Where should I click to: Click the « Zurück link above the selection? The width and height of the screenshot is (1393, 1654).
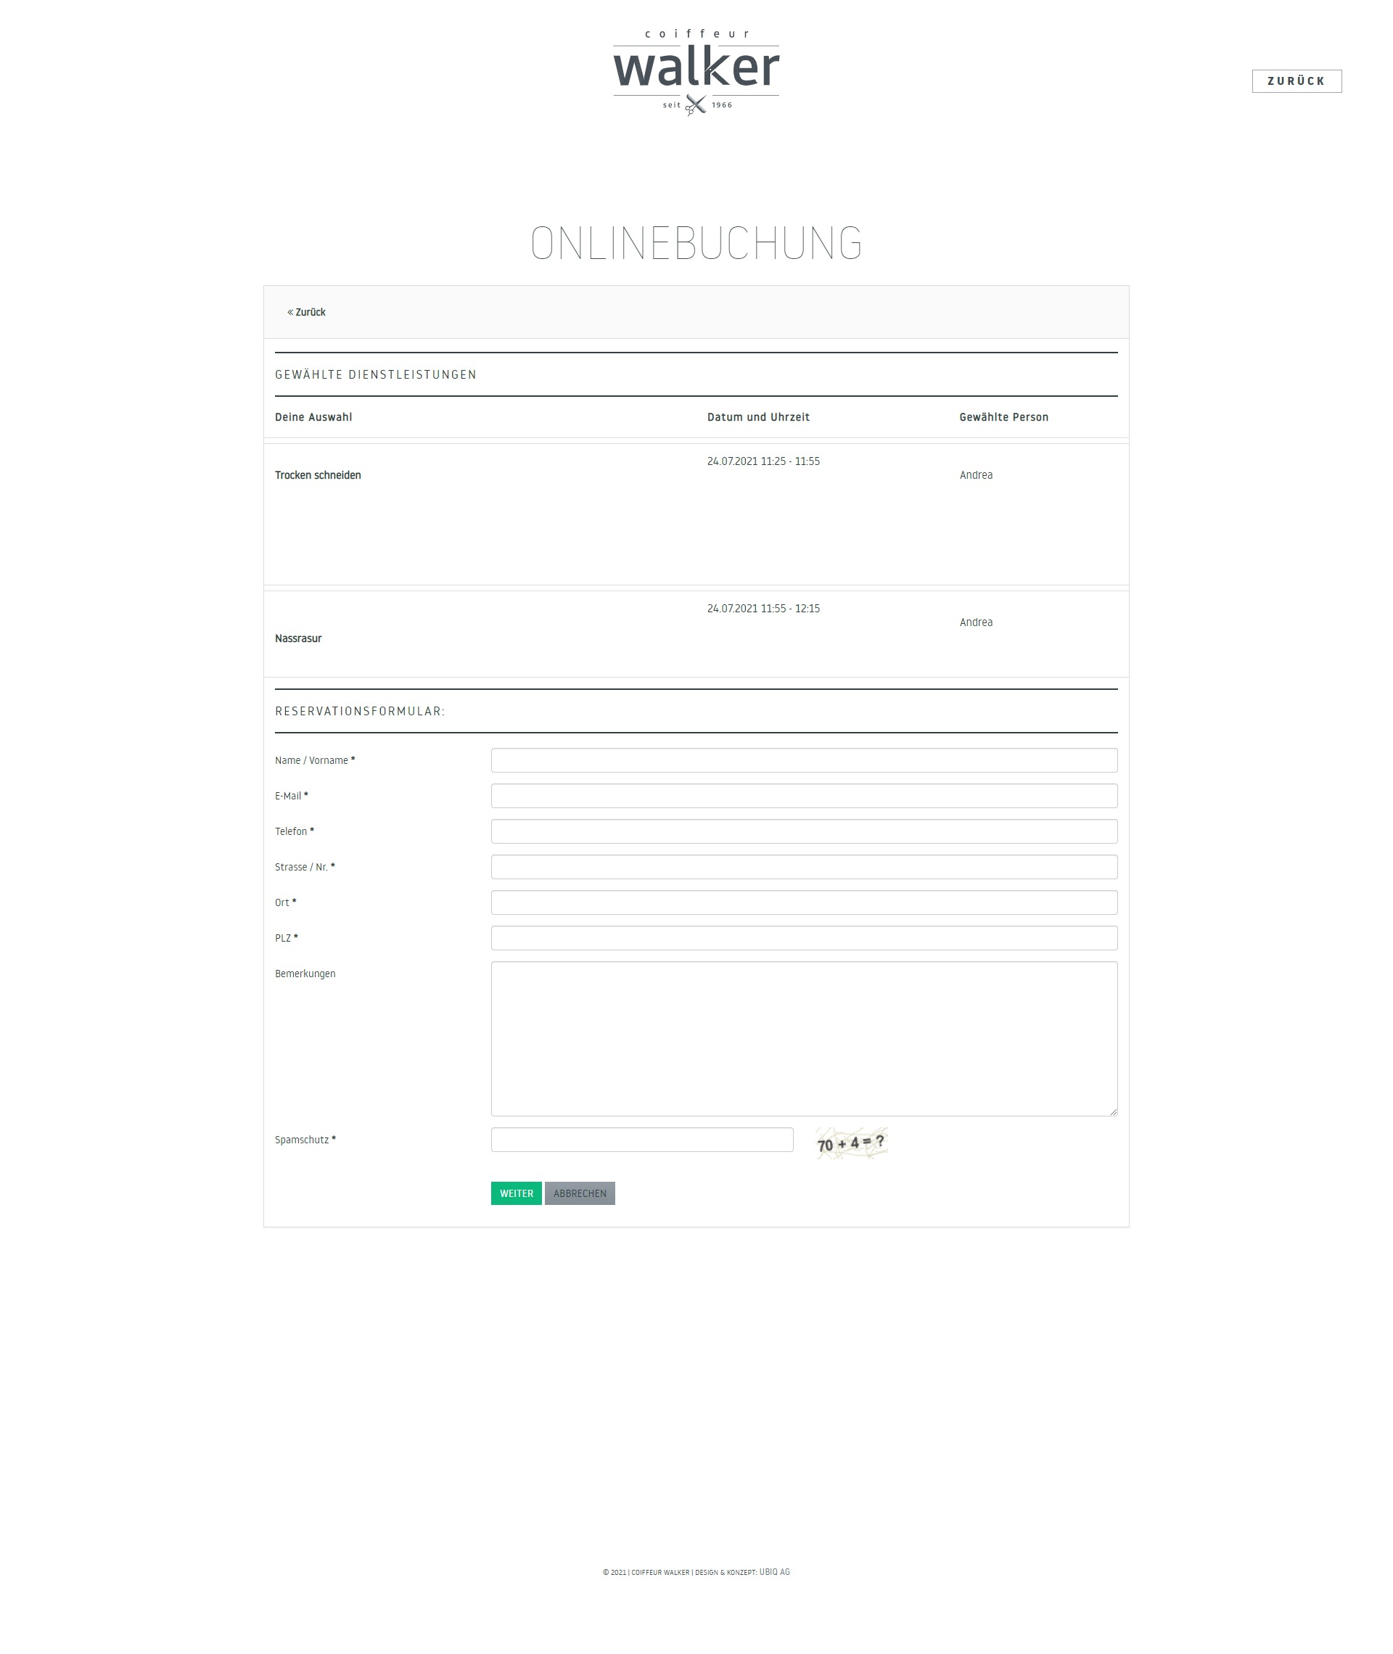(x=306, y=312)
